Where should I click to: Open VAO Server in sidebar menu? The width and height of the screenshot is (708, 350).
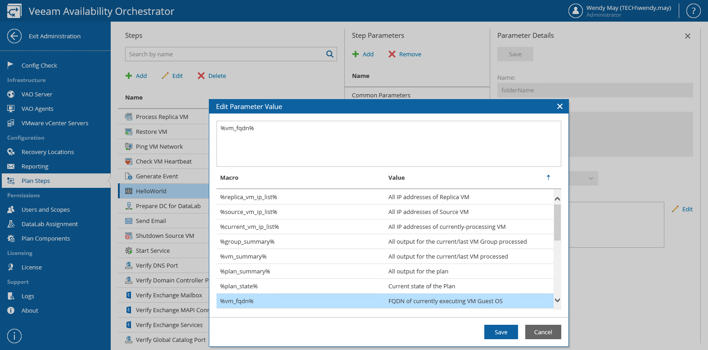tap(37, 94)
